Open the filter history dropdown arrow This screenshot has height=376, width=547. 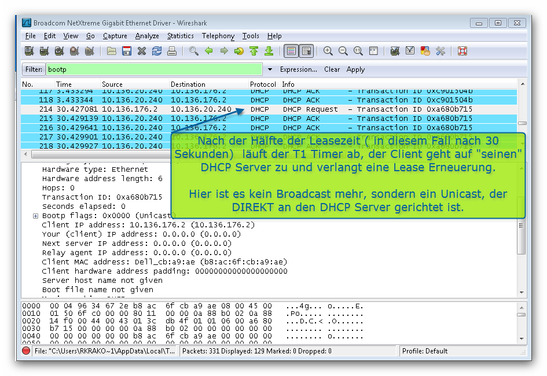point(270,69)
